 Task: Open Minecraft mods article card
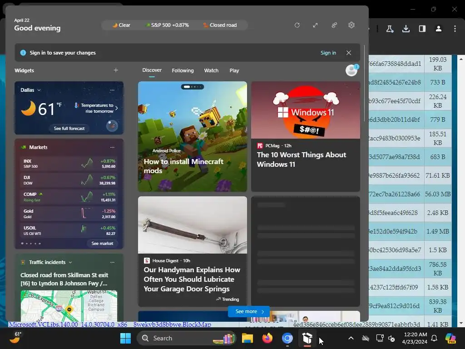[193, 136]
